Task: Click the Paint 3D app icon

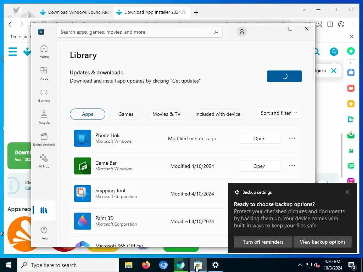Action: pyautogui.click(x=83, y=221)
